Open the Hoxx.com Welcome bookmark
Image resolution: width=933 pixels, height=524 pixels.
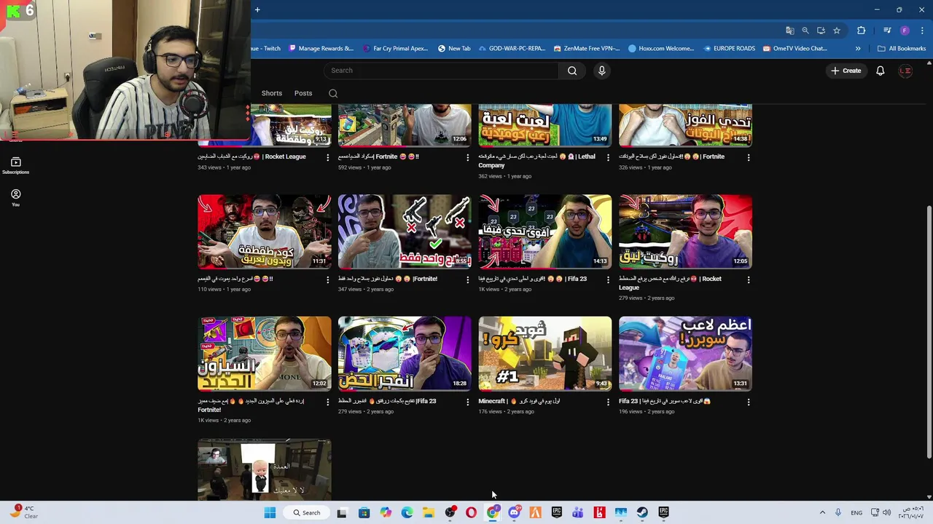pyautogui.click(x=661, y=49)
